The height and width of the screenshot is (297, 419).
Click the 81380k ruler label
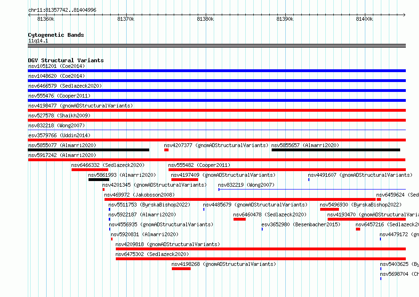pyautogui.click(x=205, y=19)
